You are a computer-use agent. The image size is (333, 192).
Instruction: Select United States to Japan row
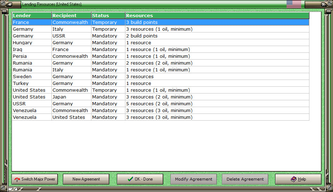click(x=160, y=97)
